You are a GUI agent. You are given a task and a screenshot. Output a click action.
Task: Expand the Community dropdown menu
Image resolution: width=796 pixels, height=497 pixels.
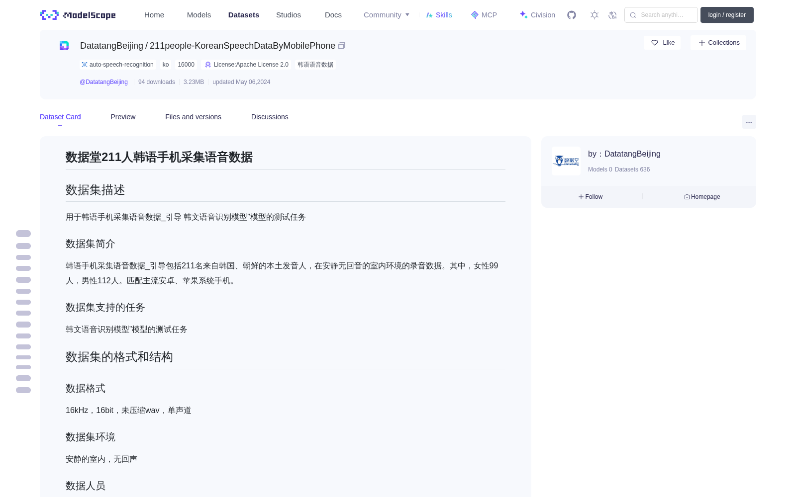pyautogui.click(x=387, y=15)
